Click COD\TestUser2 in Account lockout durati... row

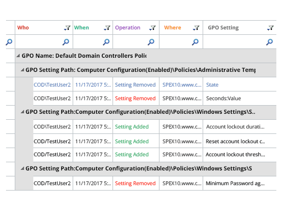52,127
